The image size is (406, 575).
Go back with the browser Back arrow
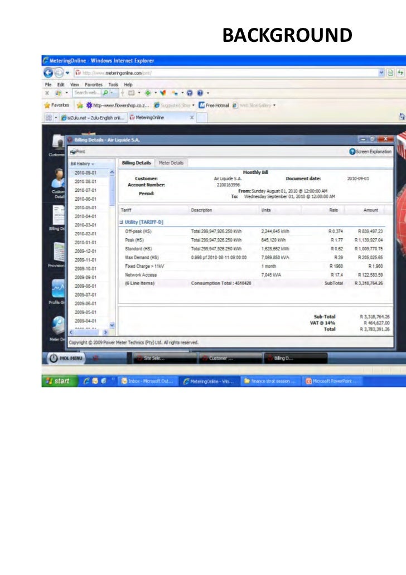(48, 73)
